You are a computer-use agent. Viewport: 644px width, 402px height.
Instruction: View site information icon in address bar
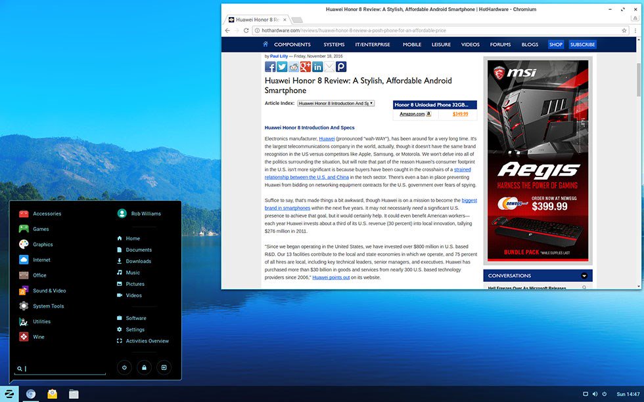pyautogui.click(x=257, y=30)
